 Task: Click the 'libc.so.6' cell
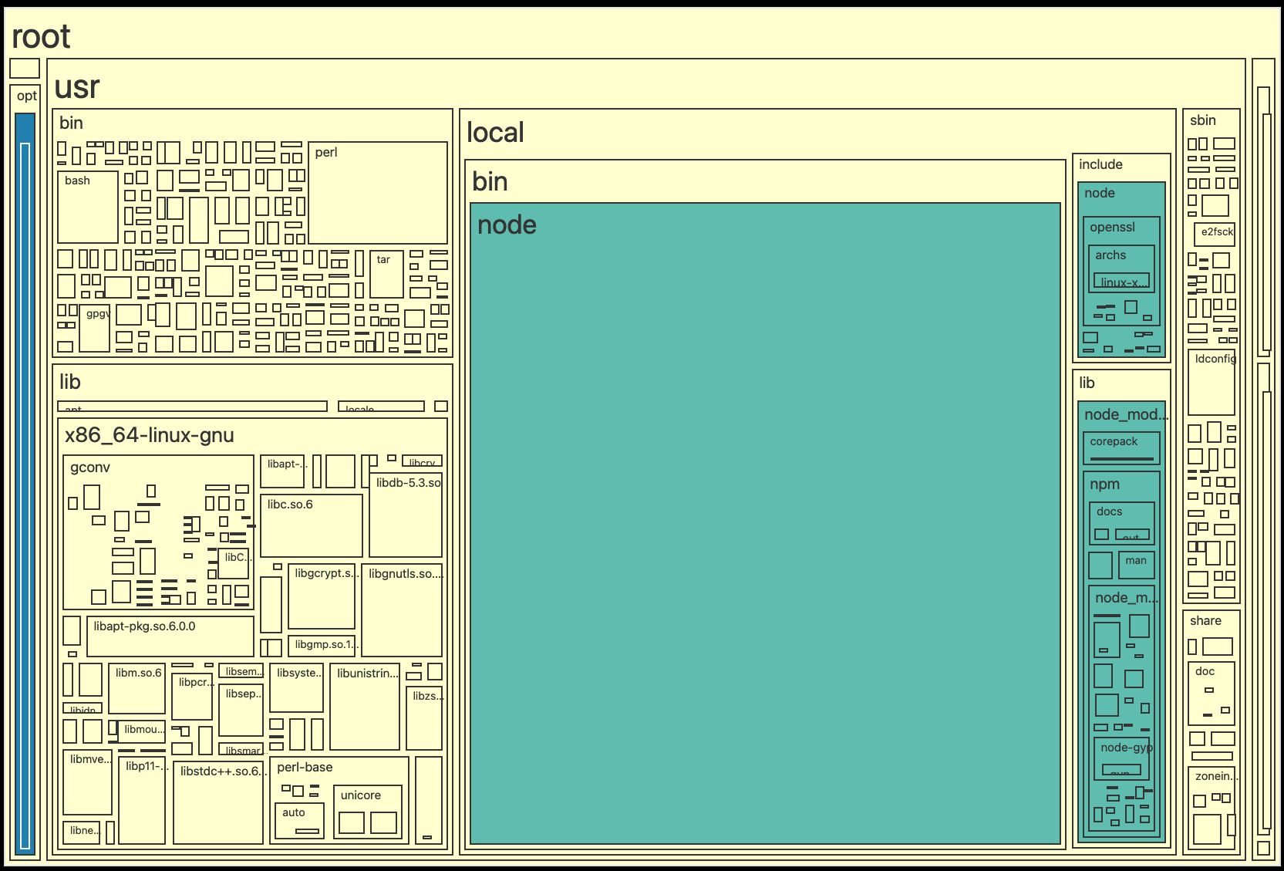tap(312, 526)
